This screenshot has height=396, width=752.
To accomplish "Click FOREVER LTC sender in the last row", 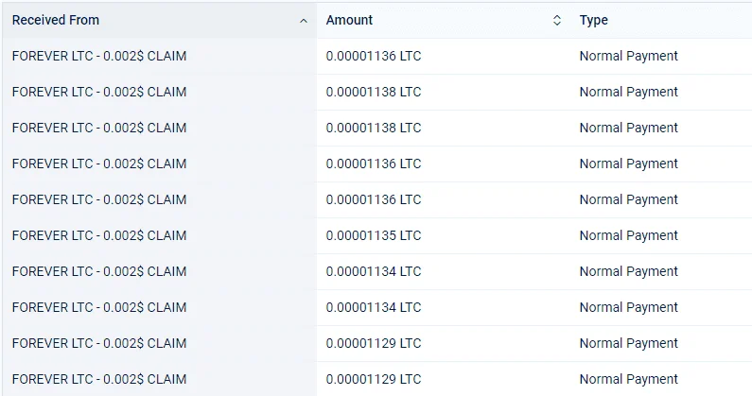I will point(99,379).
